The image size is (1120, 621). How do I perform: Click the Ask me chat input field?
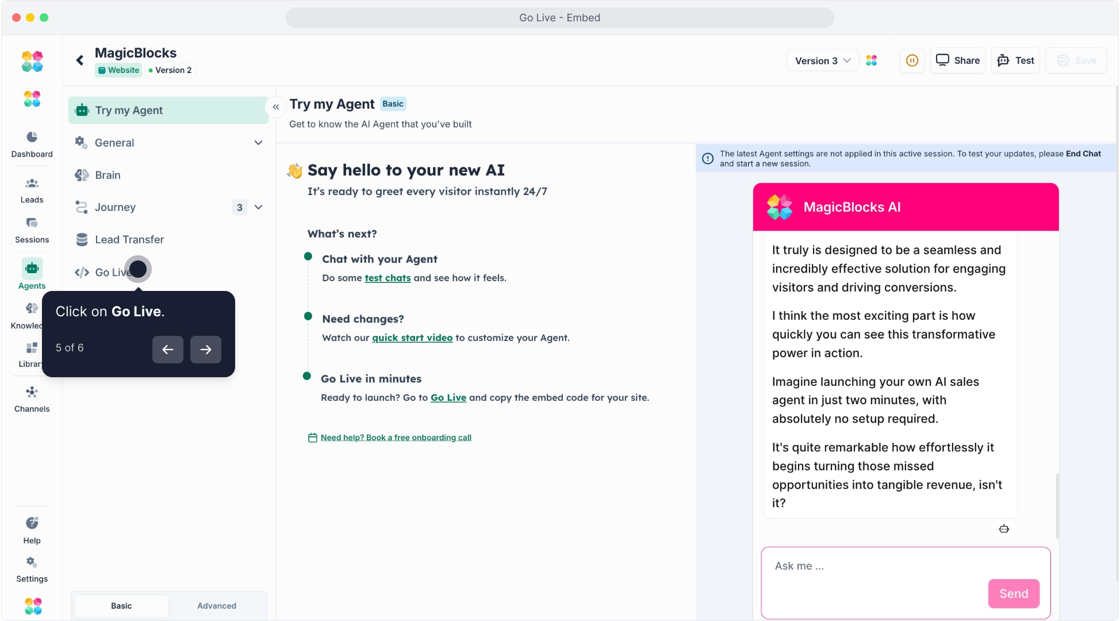click(x=874, y=566)
